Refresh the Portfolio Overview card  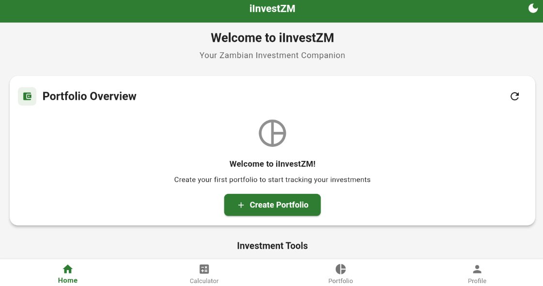point(514,96)
